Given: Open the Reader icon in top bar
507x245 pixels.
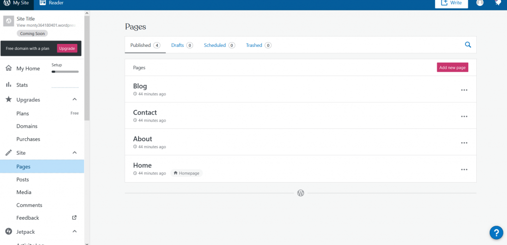Looking at the screenshot, I should [43, 3].
